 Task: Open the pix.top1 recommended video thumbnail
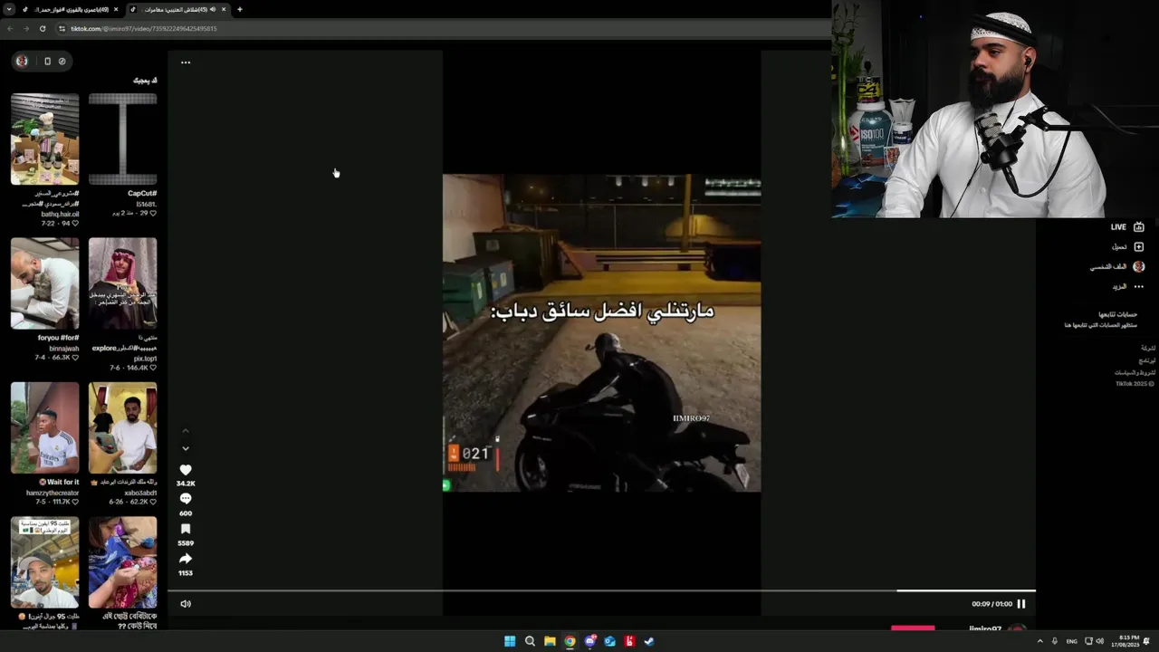tap(122, 283)
